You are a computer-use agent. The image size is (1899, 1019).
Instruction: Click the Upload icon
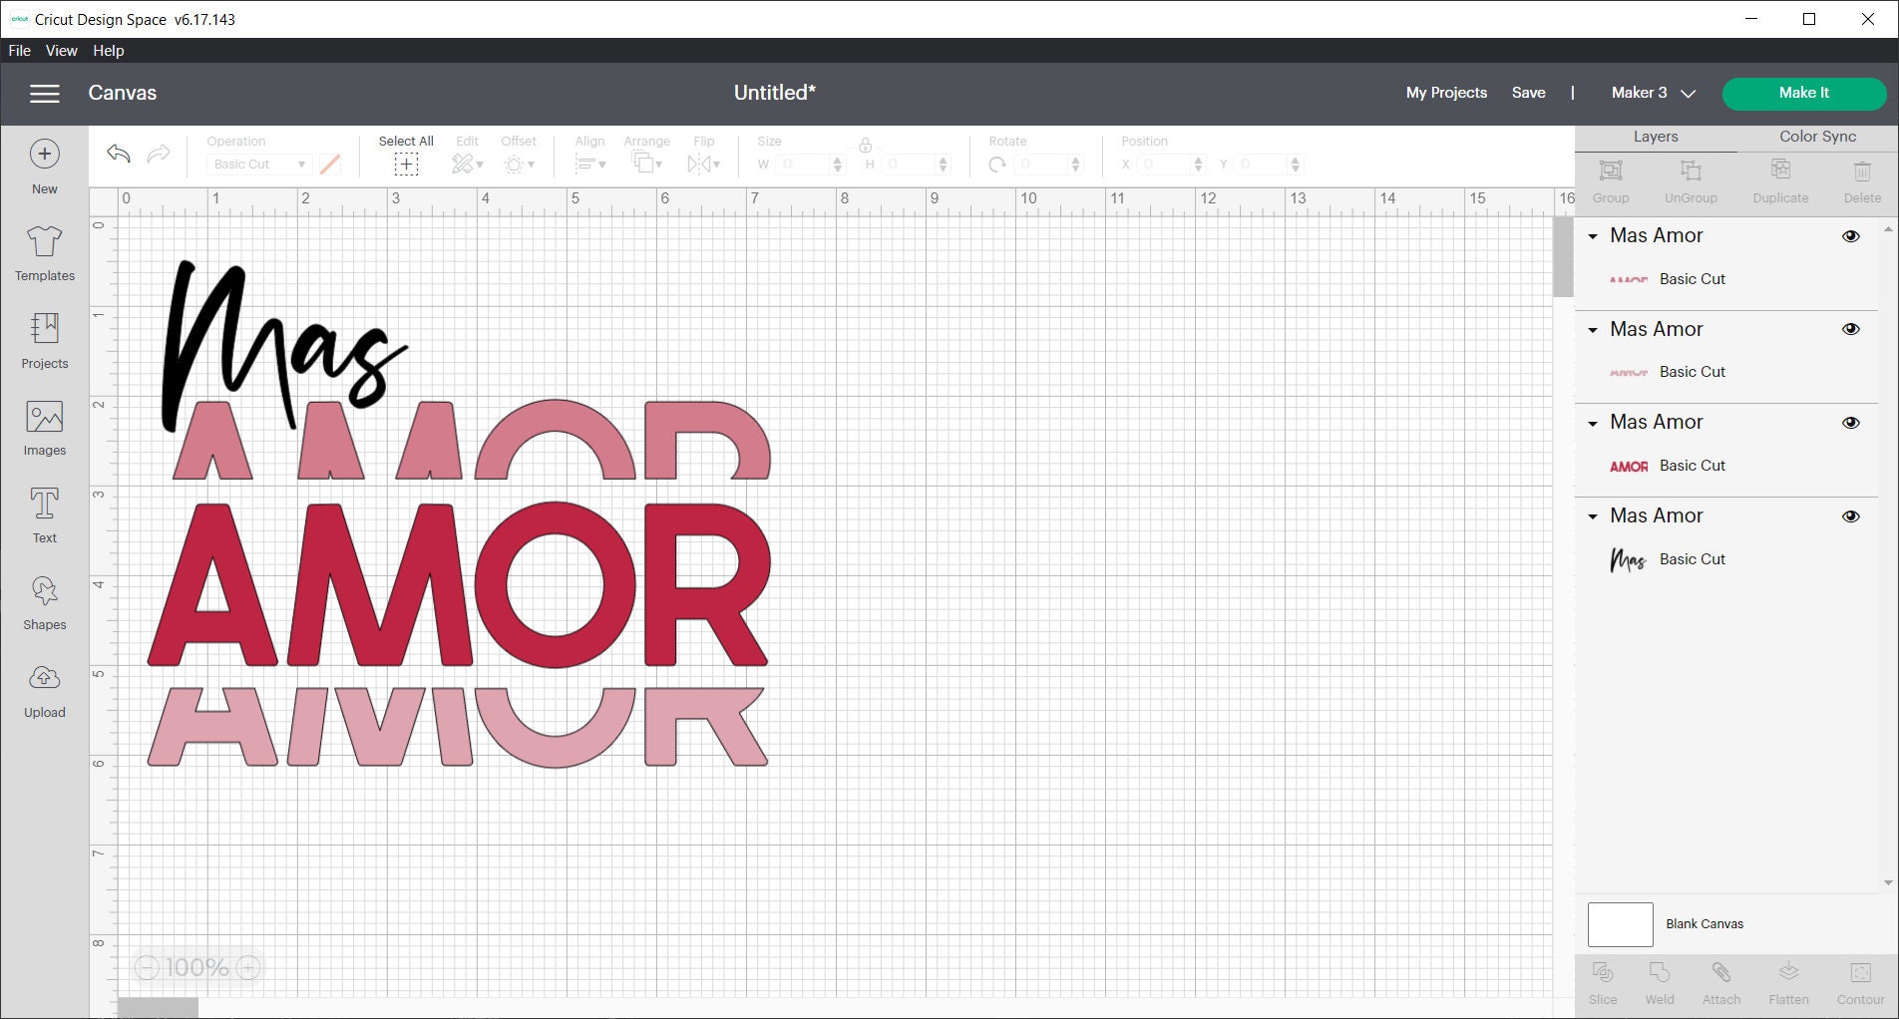tap(44, 687)
